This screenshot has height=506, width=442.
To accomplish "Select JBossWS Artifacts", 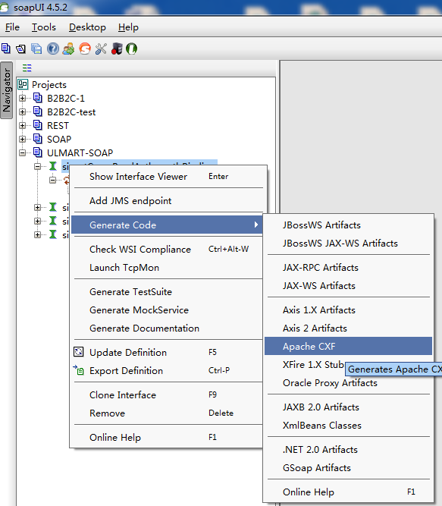I will coord(348,225).
